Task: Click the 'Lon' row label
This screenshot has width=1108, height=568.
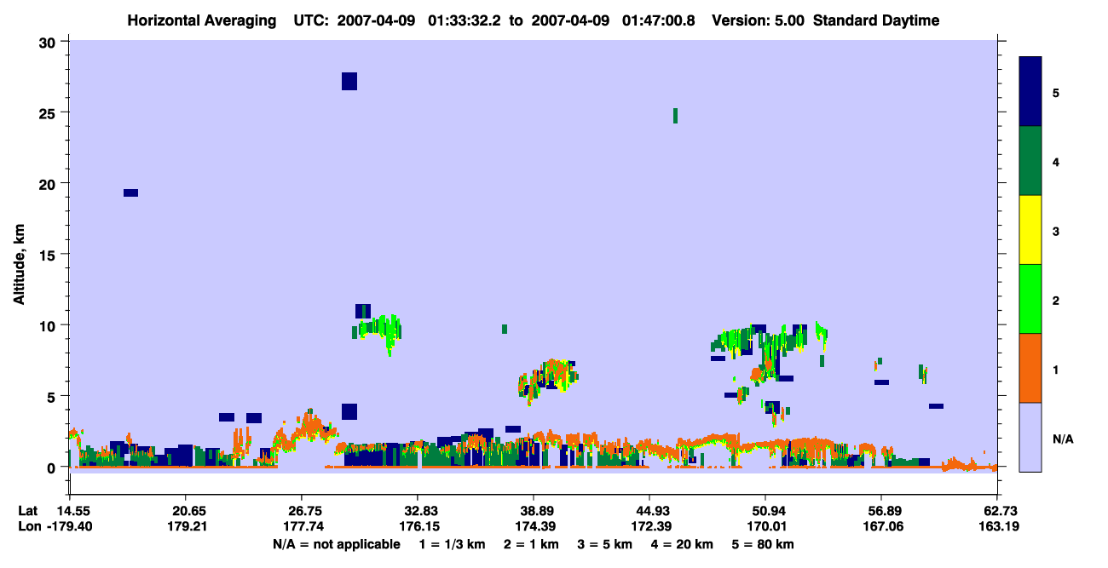Action: [x=29, y=526]
